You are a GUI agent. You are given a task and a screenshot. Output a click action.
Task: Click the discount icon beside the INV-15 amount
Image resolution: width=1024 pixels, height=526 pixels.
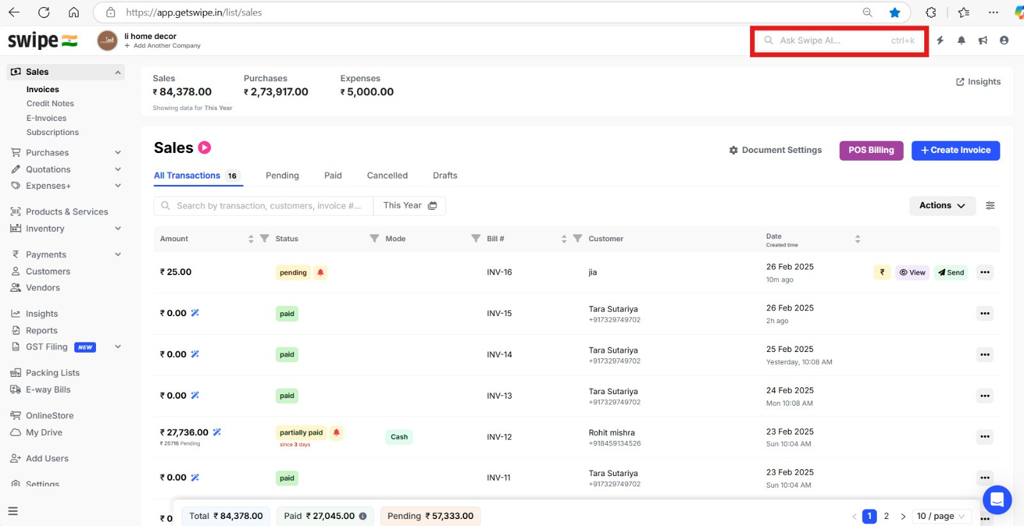click(x=195, y=313)
